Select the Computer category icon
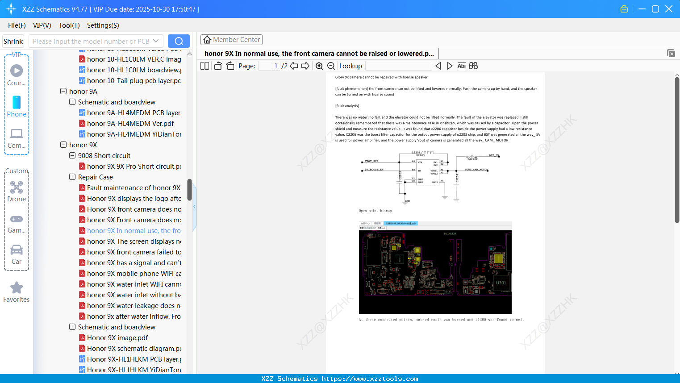Screen dimensions: 680x383 17,138
